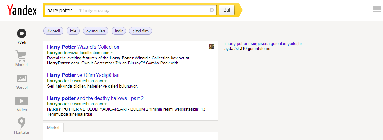Select the indir suggestion chip
This screenshot has width=383, height=140.
(x=119, y=31)
